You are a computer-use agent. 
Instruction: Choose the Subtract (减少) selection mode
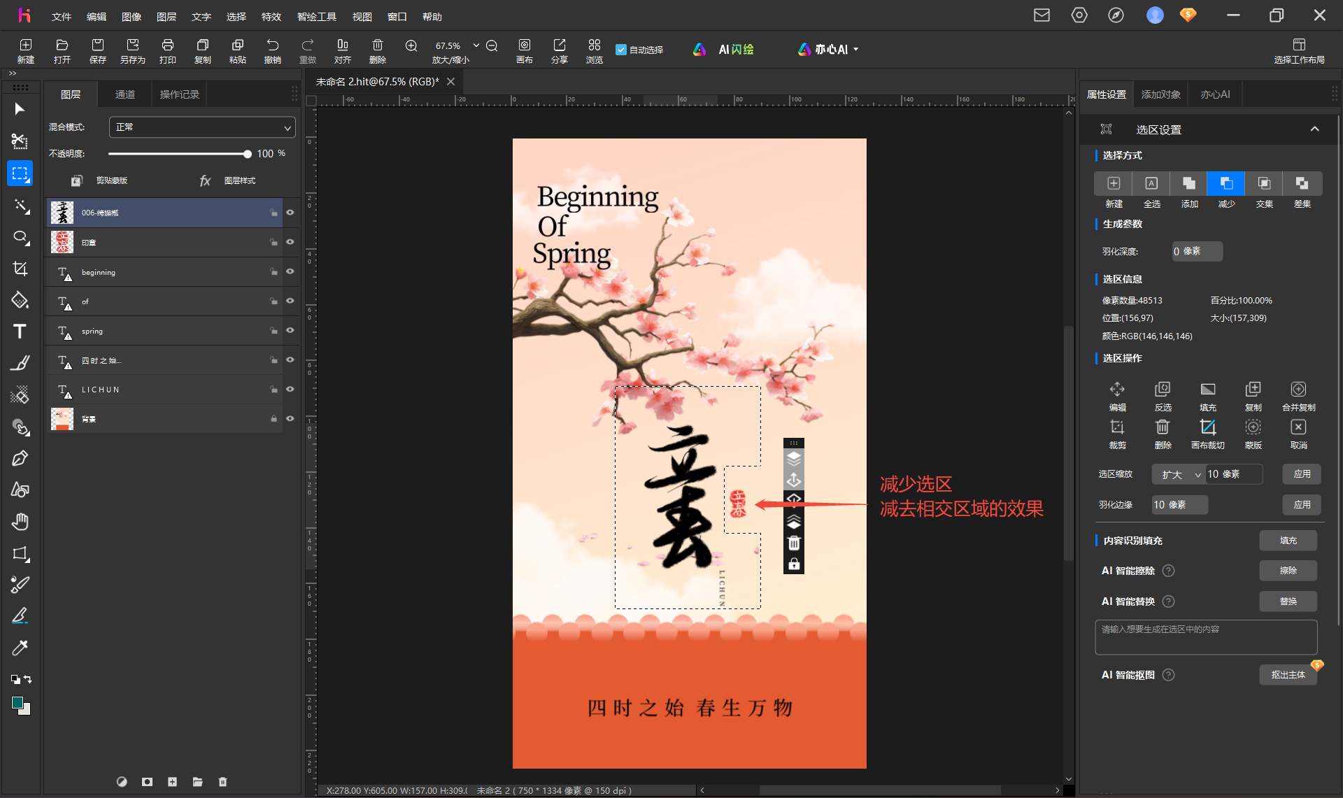click(x=1226, y=183)
